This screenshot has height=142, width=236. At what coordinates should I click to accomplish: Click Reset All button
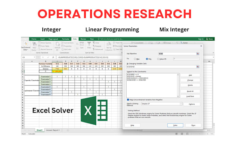pyautogui.click(x=190, y=91)
